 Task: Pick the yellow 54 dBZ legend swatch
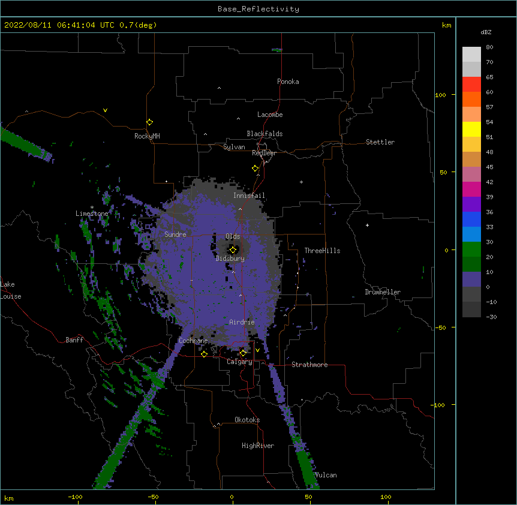pyautogui.click(x=471, y=129)
